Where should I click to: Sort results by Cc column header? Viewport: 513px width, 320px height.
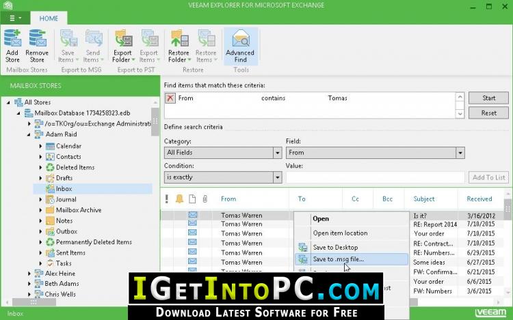(x=355, y=199)
